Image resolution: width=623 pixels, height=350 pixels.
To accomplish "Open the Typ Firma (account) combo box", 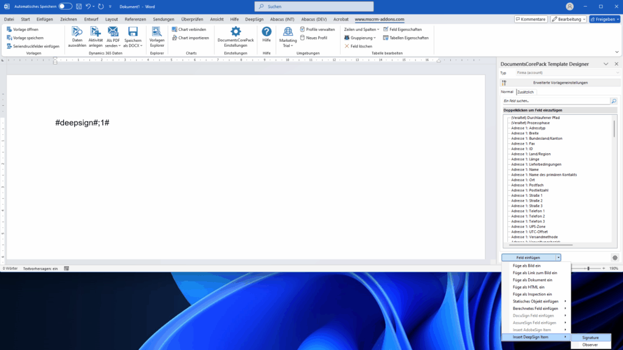I will 568,73.
